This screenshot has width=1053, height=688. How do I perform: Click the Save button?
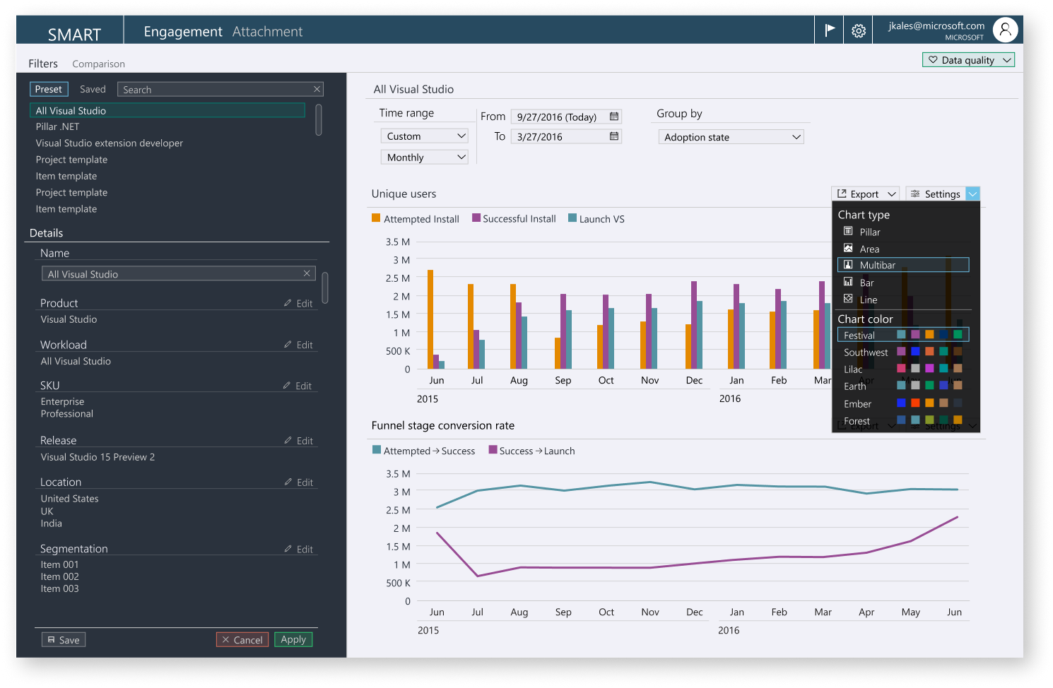(64, 639)
